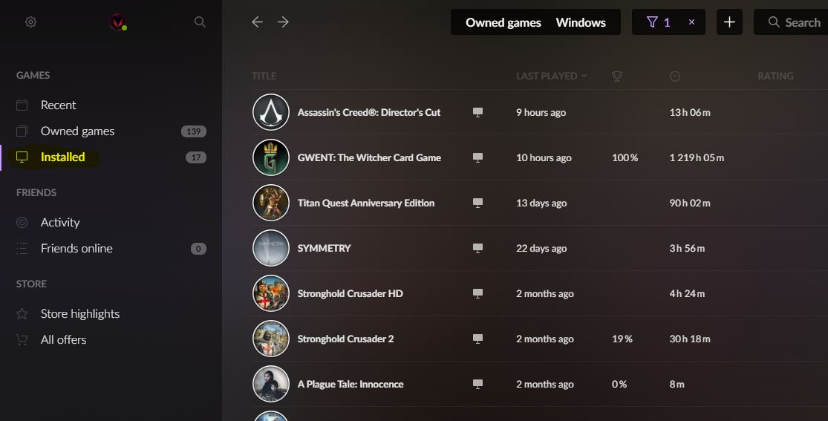
Task: Open Stronghold Crusader HD title
Action: point(350,294)
